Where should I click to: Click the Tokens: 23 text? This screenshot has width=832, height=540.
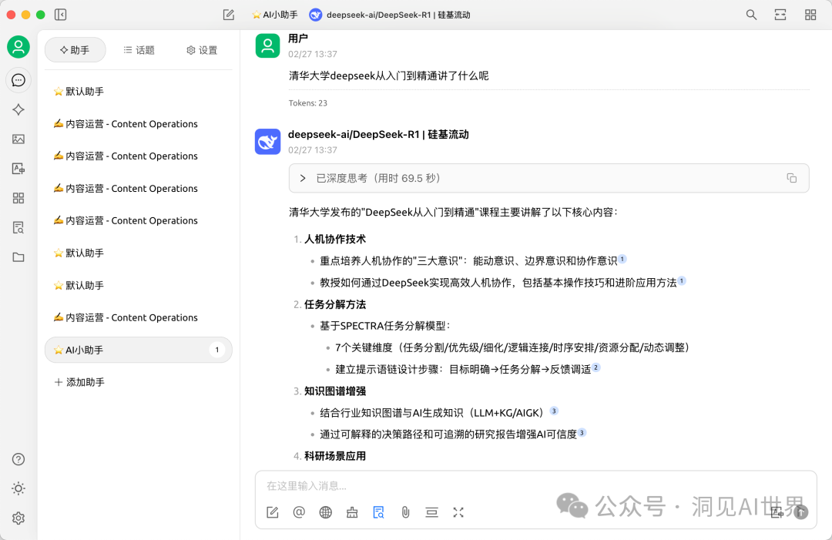click(307, 103)
